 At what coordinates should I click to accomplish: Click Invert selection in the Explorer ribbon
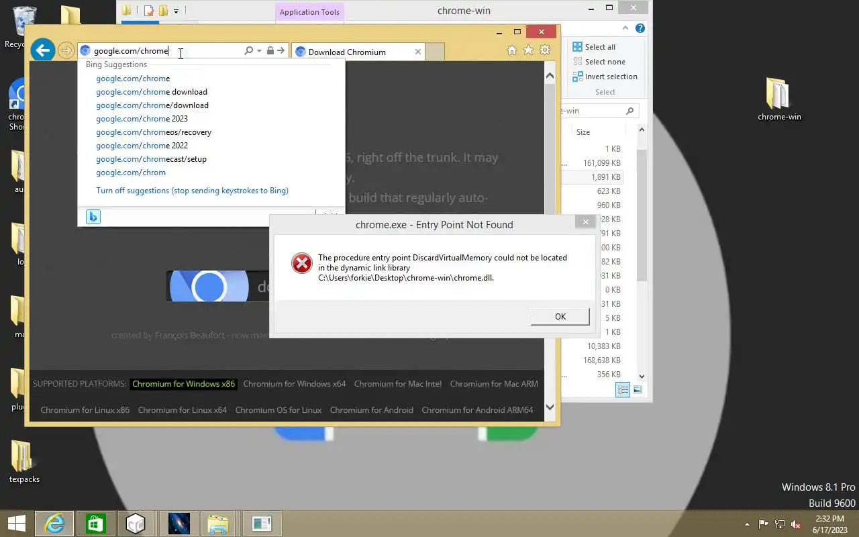[x=605, y=77]
